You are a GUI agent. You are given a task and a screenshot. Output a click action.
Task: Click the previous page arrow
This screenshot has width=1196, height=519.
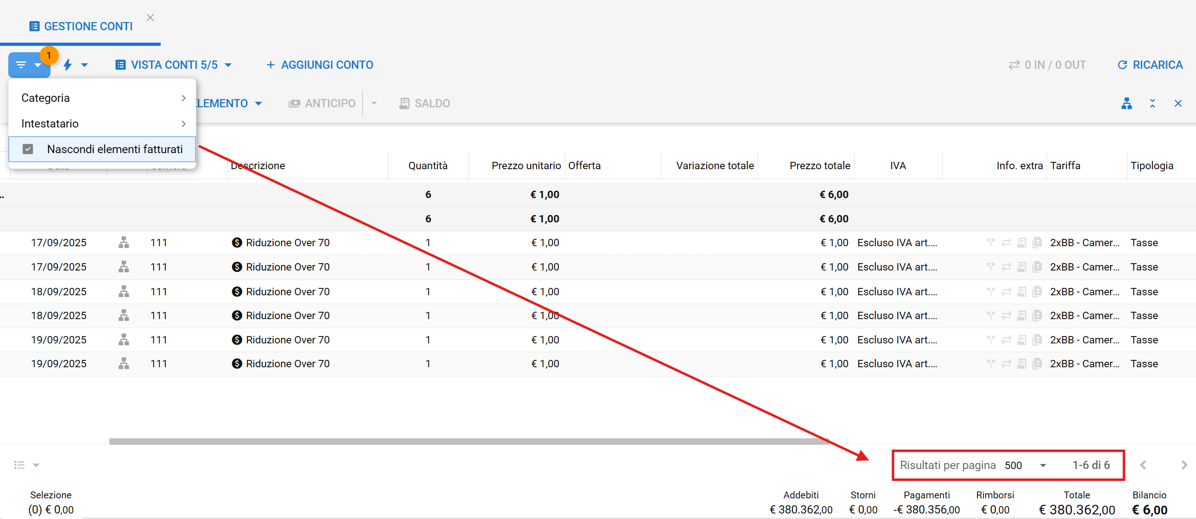pos(1143,465)
